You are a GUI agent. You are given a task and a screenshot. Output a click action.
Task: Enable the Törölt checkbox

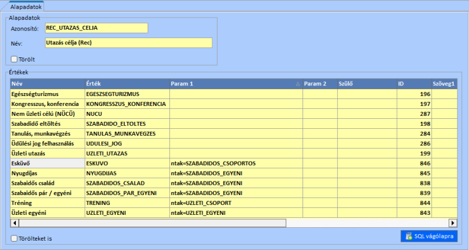pos(14,59)
